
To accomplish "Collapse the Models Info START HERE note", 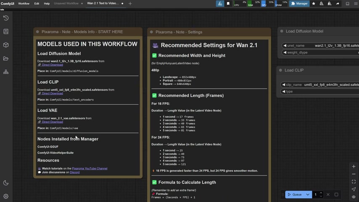I will click(x=37, y=32).
